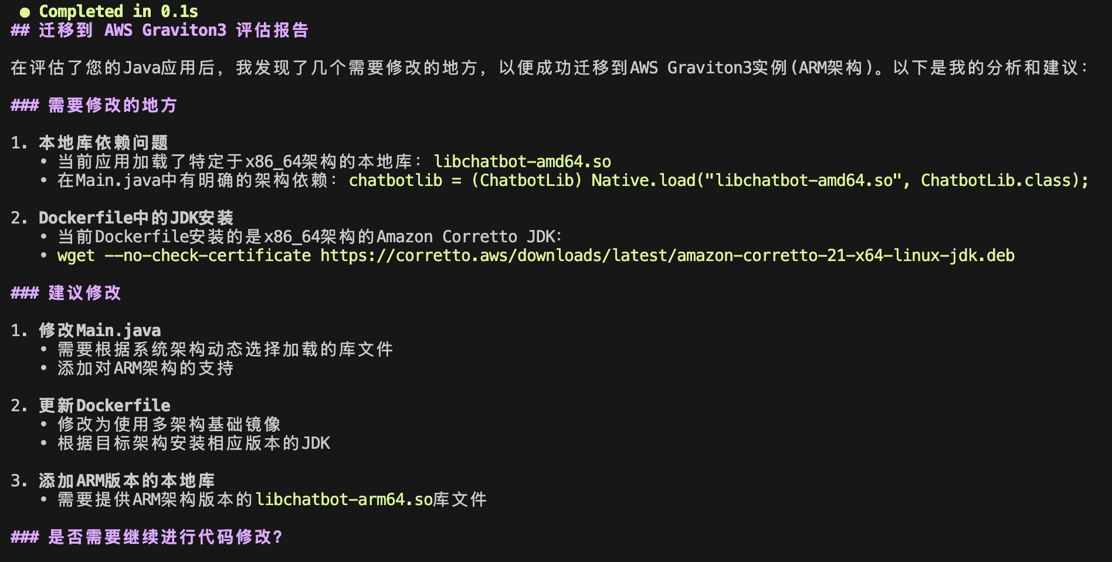Select the "添加ARM版本的本地库" suggestion title
The height and width of the screenshot is (562, 1112).
127,480
